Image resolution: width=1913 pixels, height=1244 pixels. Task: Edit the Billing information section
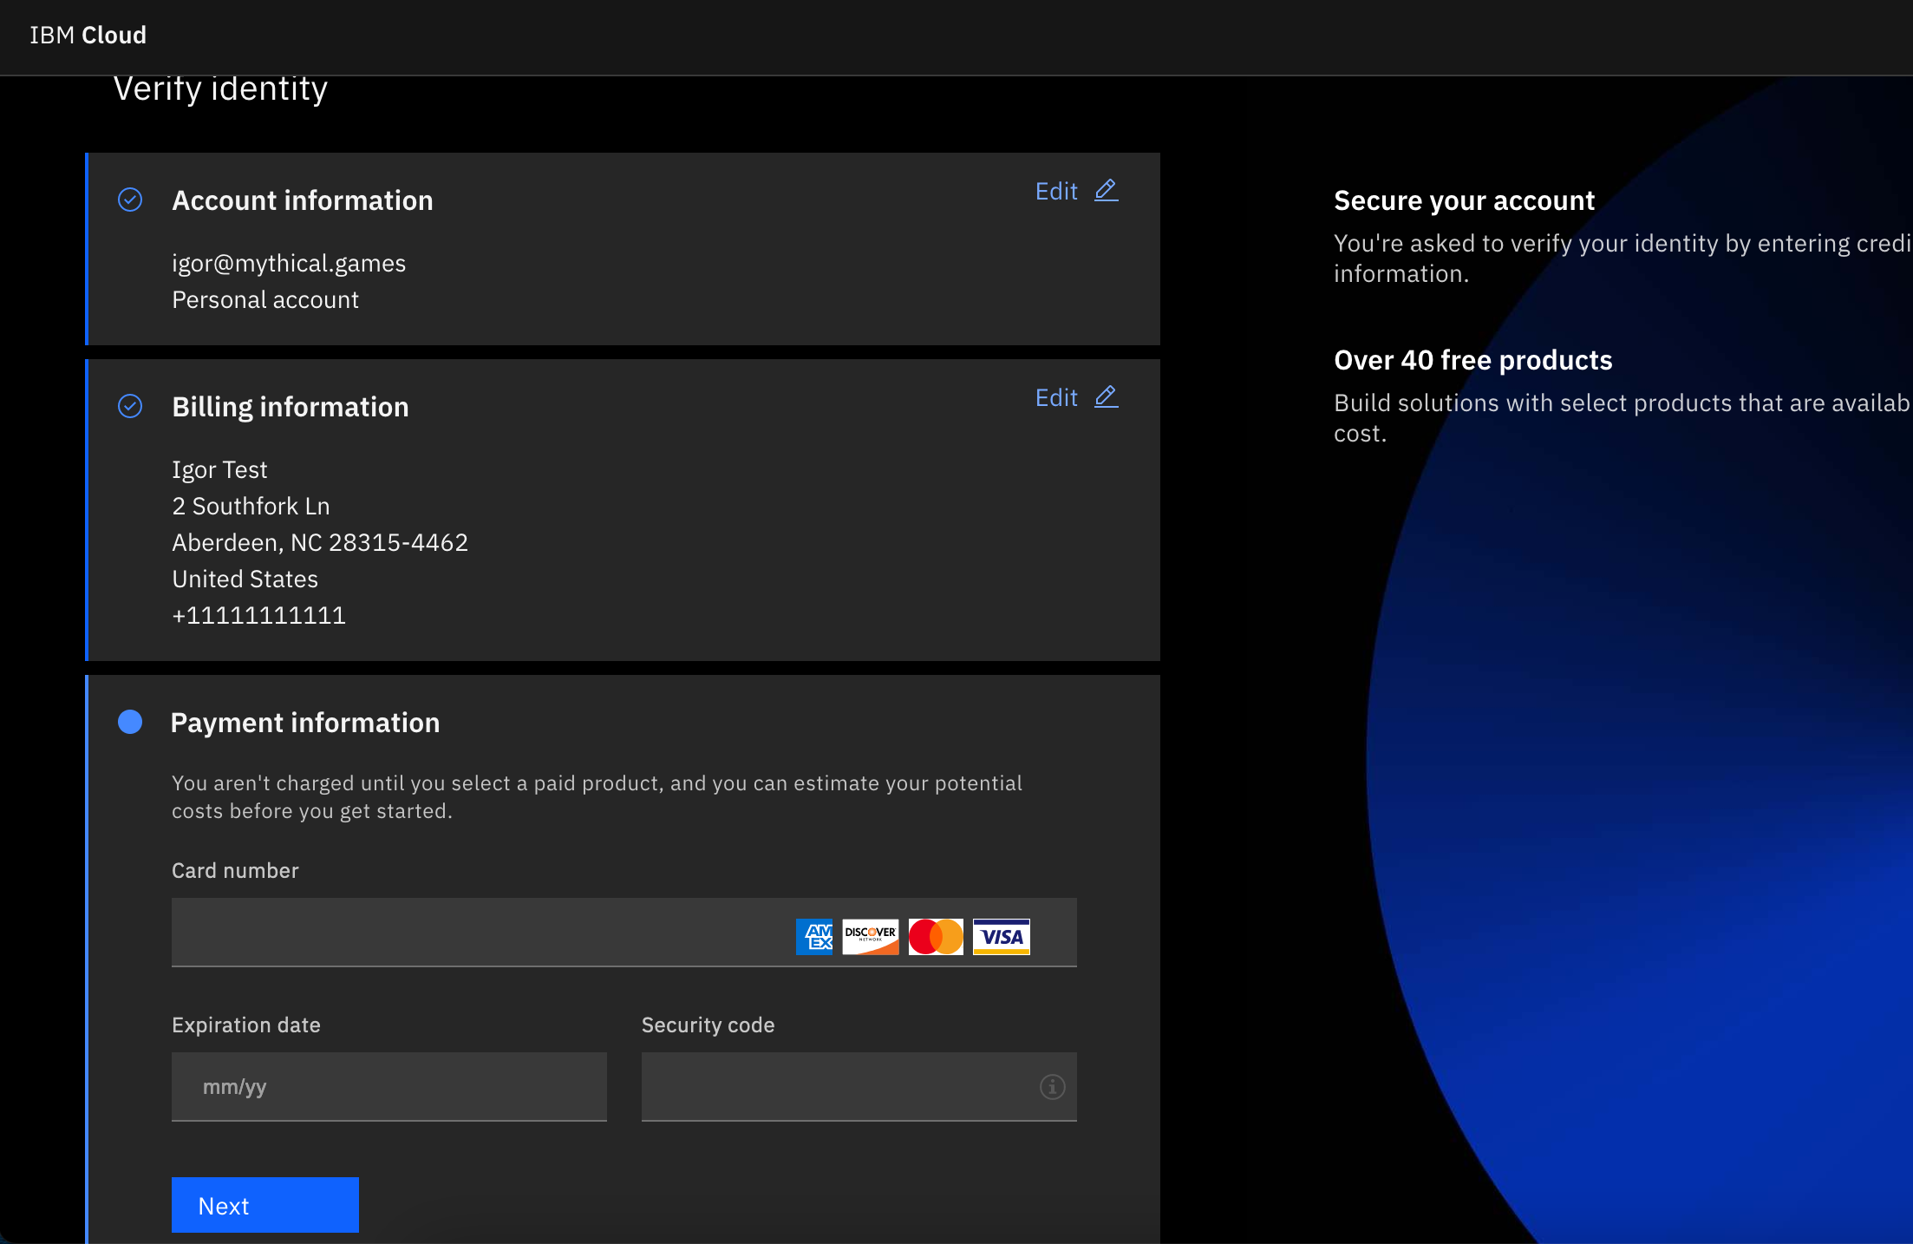tap(1056, 397)
